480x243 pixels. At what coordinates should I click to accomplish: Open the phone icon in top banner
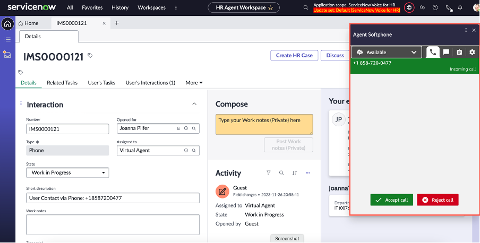pyautogui.click(x=449, y=8)
